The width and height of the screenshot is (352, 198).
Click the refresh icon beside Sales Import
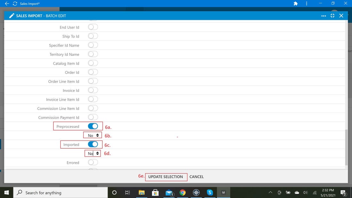tap(15, 4)
